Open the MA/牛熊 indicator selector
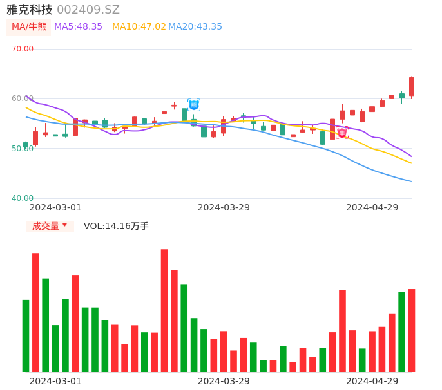 [x=28, y=27]
